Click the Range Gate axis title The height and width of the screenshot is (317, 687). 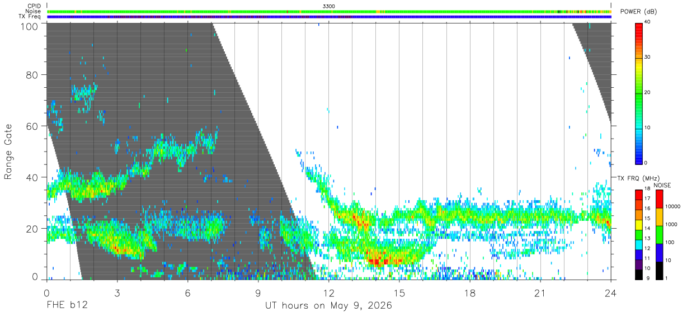click(8, 152)
